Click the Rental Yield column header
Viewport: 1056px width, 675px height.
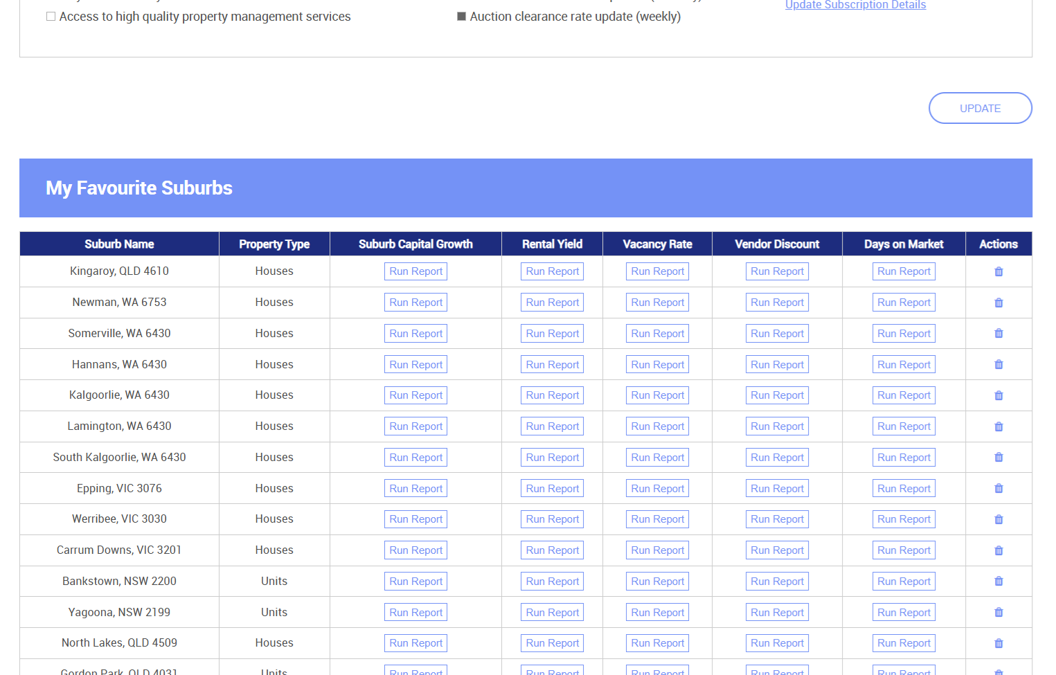coord(552,244)
